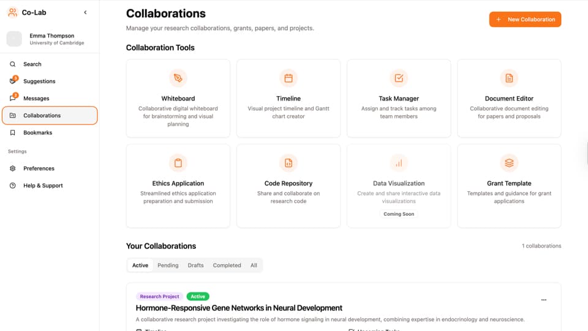Click the Task Manager checkbox icon

tap(399, 78)
